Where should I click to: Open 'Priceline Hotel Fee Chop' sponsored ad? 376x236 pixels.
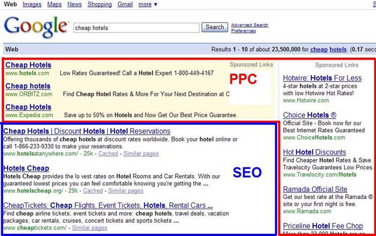[x=323, y=226]
